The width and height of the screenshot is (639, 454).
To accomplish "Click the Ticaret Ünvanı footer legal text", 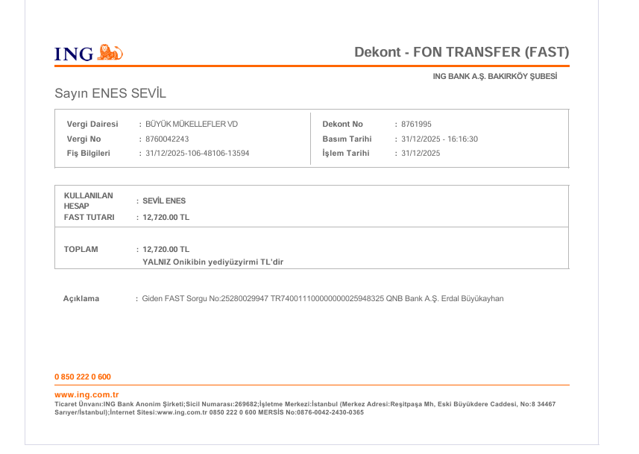I will tap(305, 409).
